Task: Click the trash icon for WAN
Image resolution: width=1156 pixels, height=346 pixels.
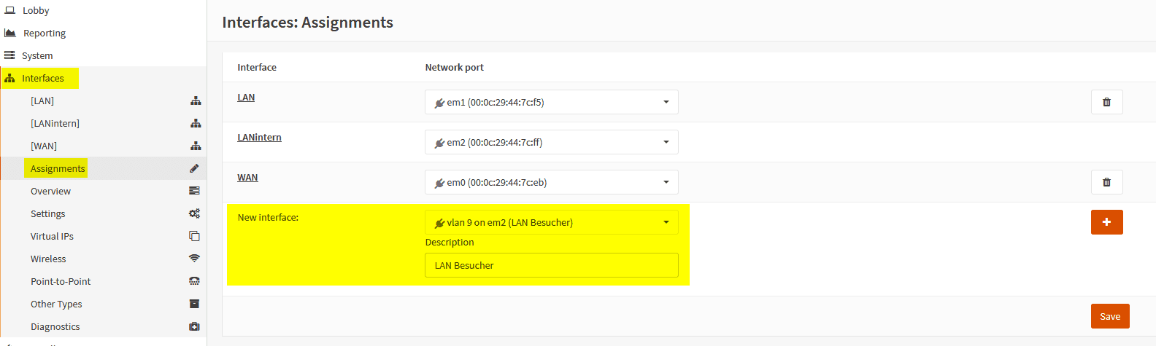Action: pos(1106,182)
